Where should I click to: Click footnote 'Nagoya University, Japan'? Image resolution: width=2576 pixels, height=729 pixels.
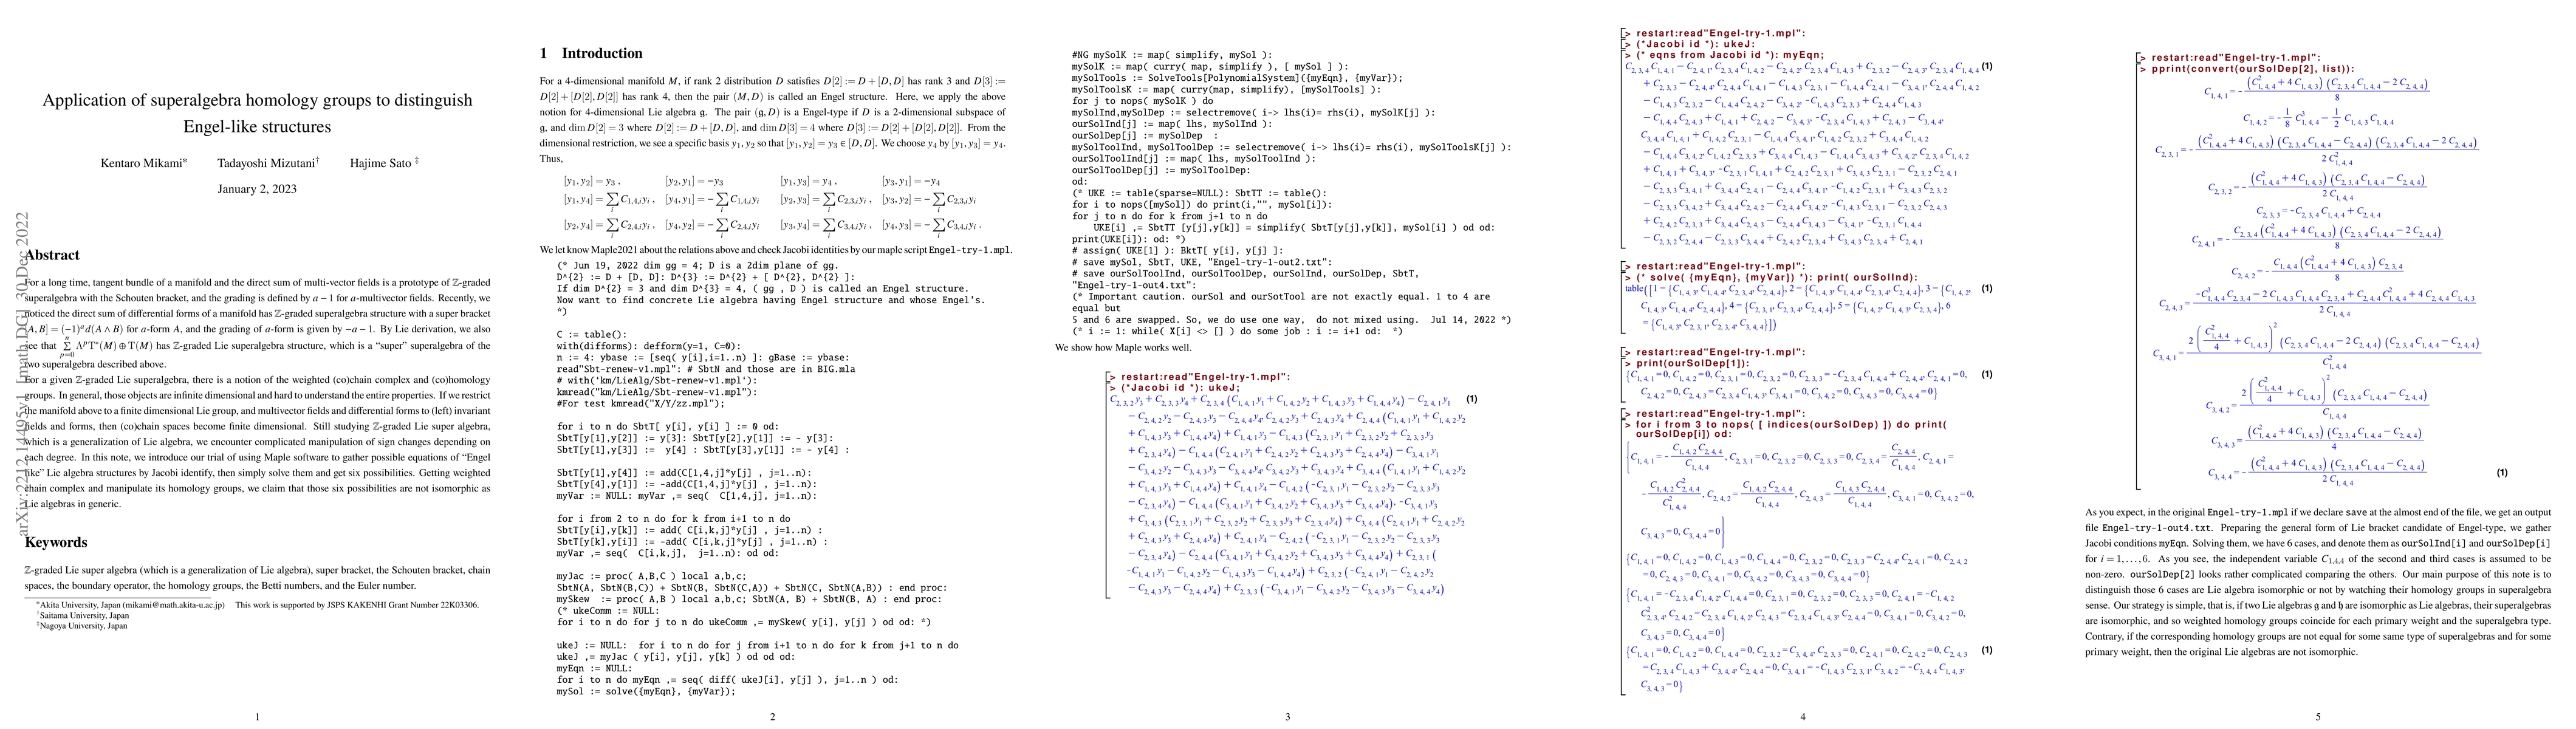pyautogui.click(x=84, y=626)
